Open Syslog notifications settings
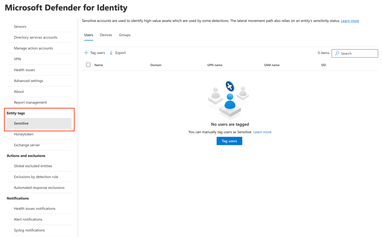This screenshot has width=382, height=237. 29,230
